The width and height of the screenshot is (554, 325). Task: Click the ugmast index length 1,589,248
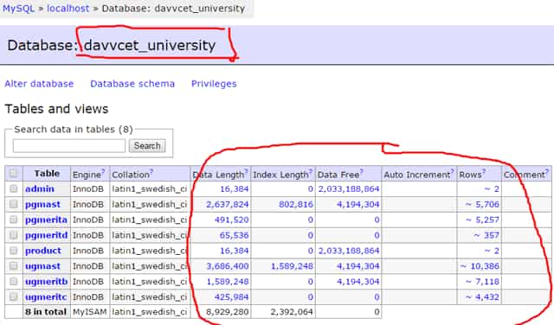[292, 266]
